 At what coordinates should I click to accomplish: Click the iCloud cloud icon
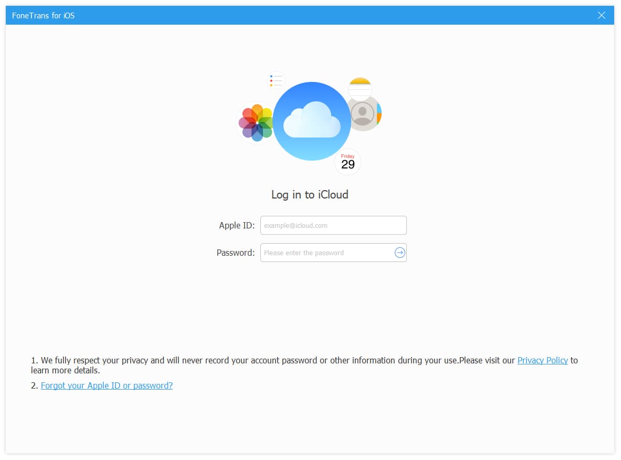click(312, 121)
